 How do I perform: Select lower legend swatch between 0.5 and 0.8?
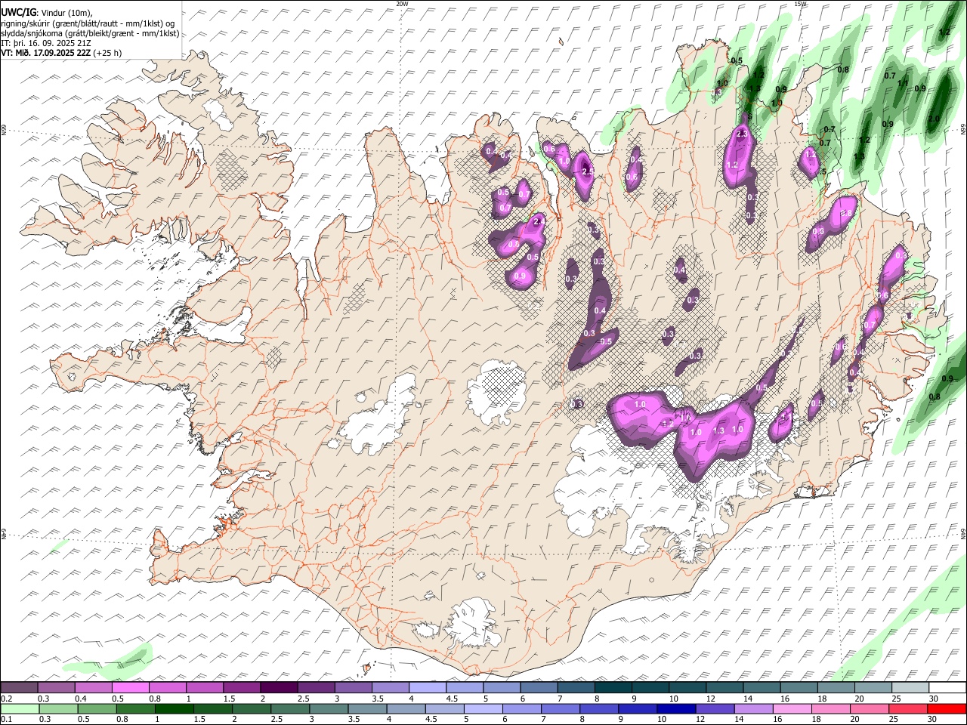click(x=97, y=709)
